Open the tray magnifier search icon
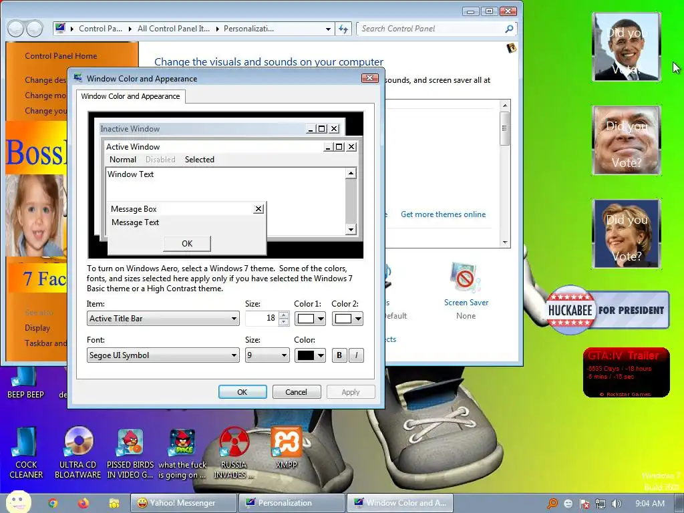Screen dimensions: 684x513 click(x=552, y=504)
